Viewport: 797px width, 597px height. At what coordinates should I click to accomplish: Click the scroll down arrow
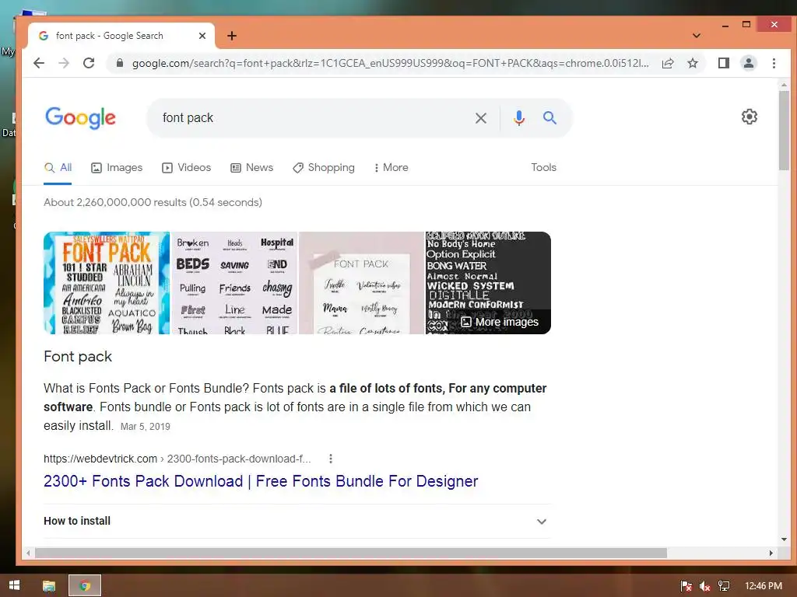tap(784, 539)
